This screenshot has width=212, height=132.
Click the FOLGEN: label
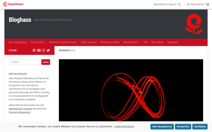13,50
